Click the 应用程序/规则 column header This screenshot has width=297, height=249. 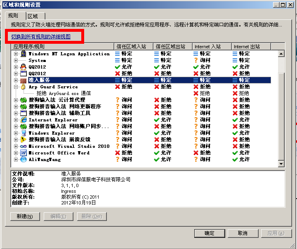63,47
